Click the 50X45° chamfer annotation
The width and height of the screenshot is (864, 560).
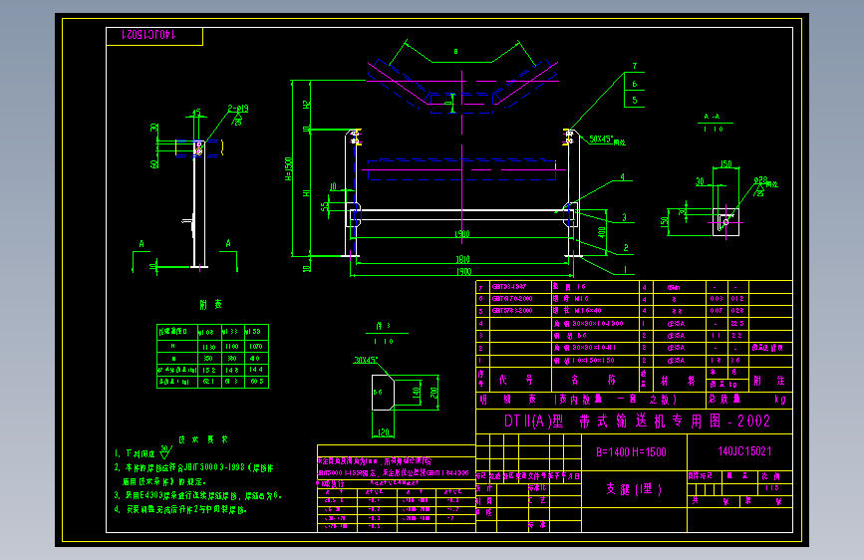[x=607, y=140]
